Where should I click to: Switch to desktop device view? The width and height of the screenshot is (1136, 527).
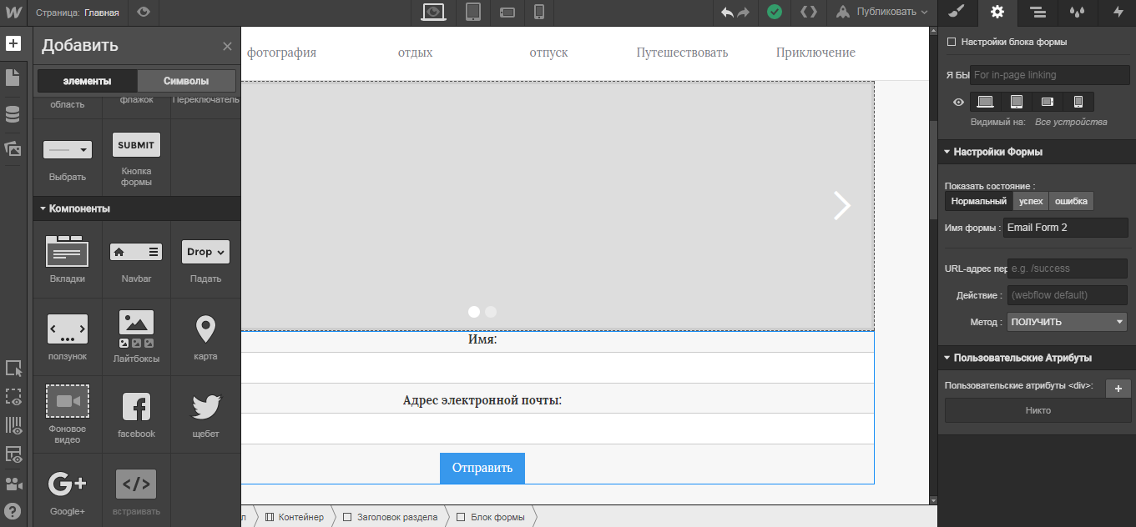click(x=433, y=12)
